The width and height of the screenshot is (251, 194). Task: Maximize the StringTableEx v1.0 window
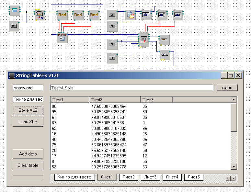(231, 75)
